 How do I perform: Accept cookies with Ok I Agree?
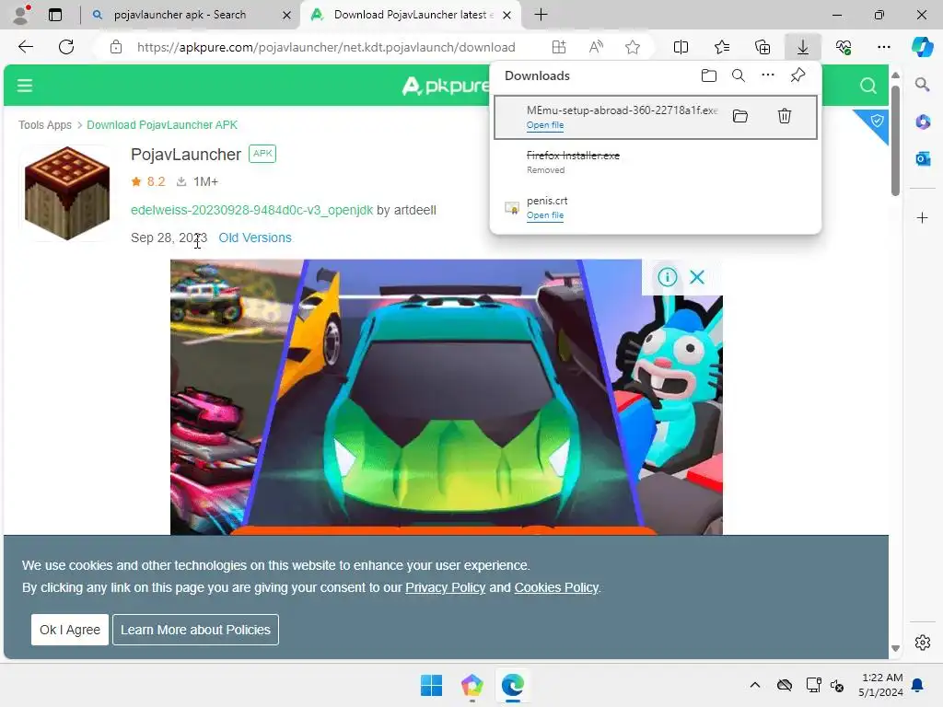click(70, 630)
